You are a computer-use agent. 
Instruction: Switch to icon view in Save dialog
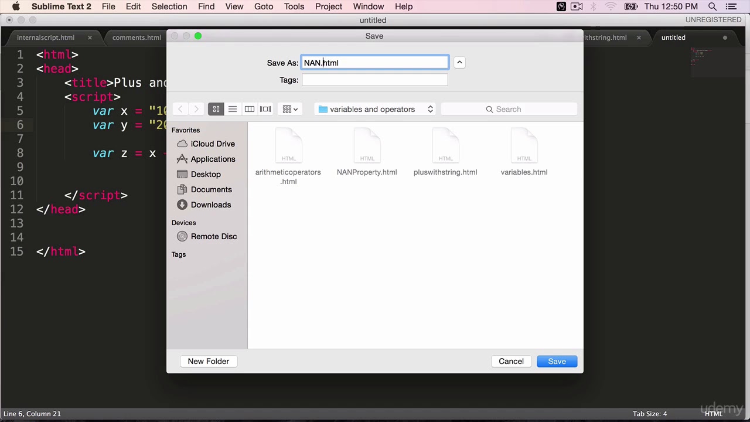[216, 109]
